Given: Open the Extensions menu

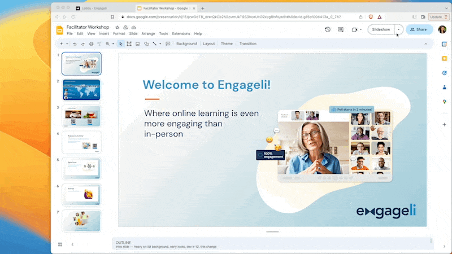Looking at the screenshot, I should 181,34.
